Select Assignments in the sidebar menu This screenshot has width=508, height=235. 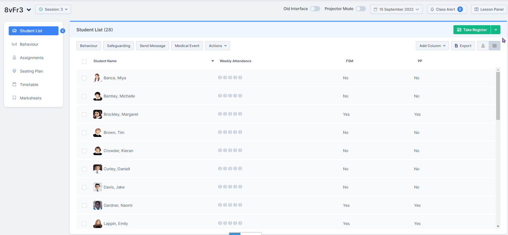(32, 58)
